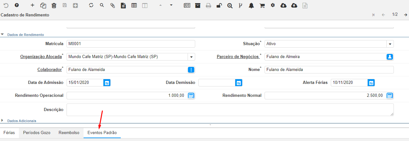Viewport: 409px width, 141px height.
Task: Open record search with magnifier icon
Action: click(102, 5)
